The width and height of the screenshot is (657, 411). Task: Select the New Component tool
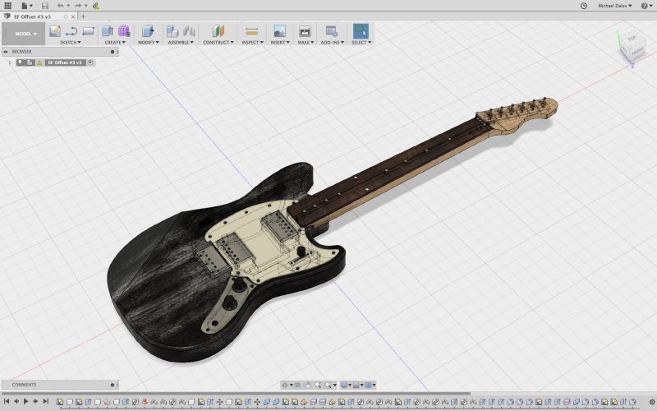tap(172, 31)
